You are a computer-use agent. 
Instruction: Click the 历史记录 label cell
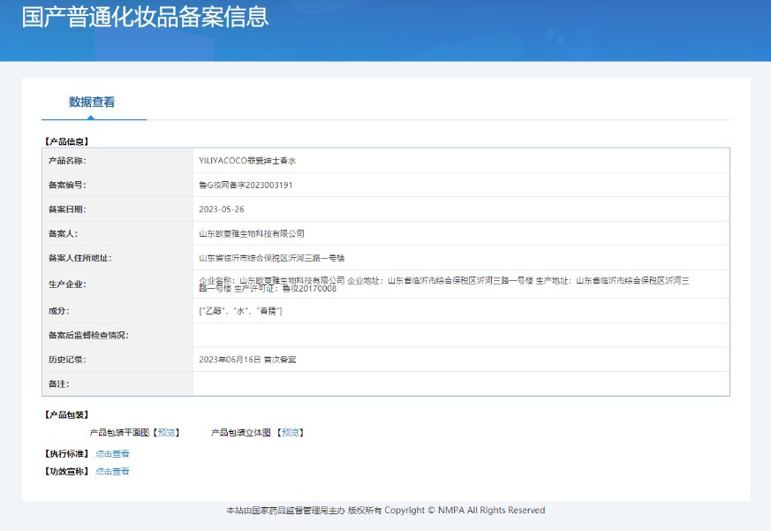point(117,360)
